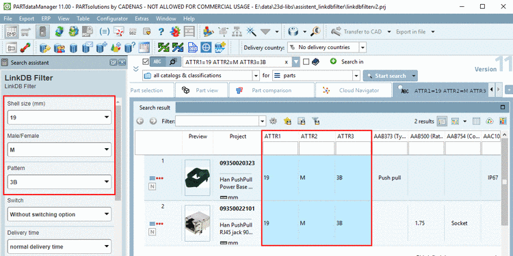Click the database with key icon

[45, 48]
